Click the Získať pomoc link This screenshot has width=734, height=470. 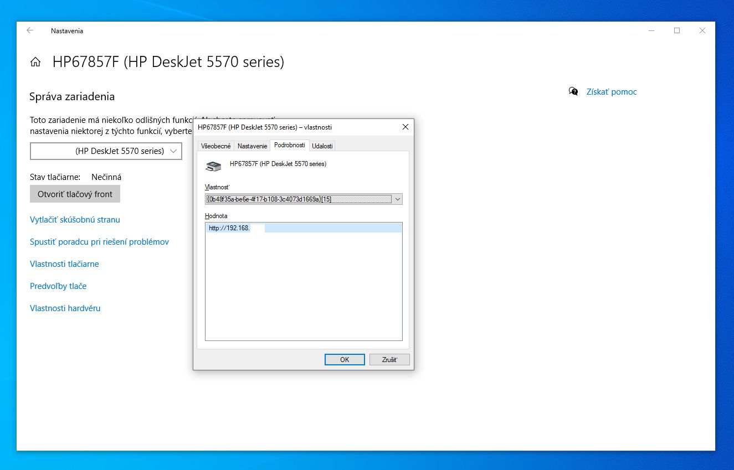click(x=612, y=92)
